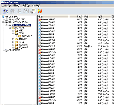This screenshot has width=114, height=105.
Task: Collapse the DCIM folder node
Action: click(x=13, y=33)
